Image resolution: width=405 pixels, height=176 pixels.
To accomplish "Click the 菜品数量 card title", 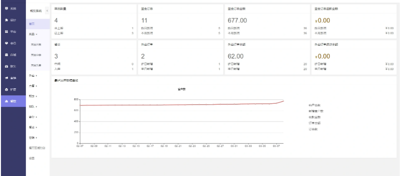I will coord(60,9).
